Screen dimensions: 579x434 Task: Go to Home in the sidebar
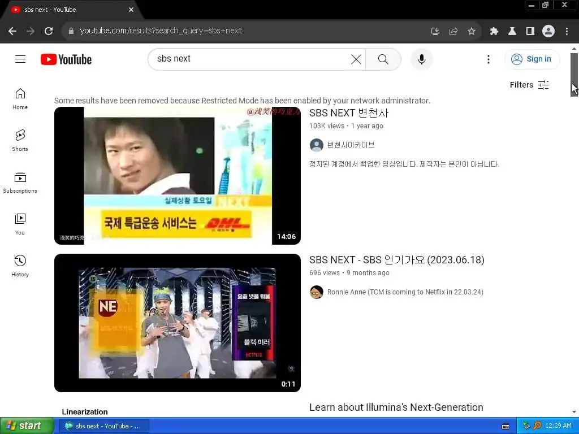(20, 99)
